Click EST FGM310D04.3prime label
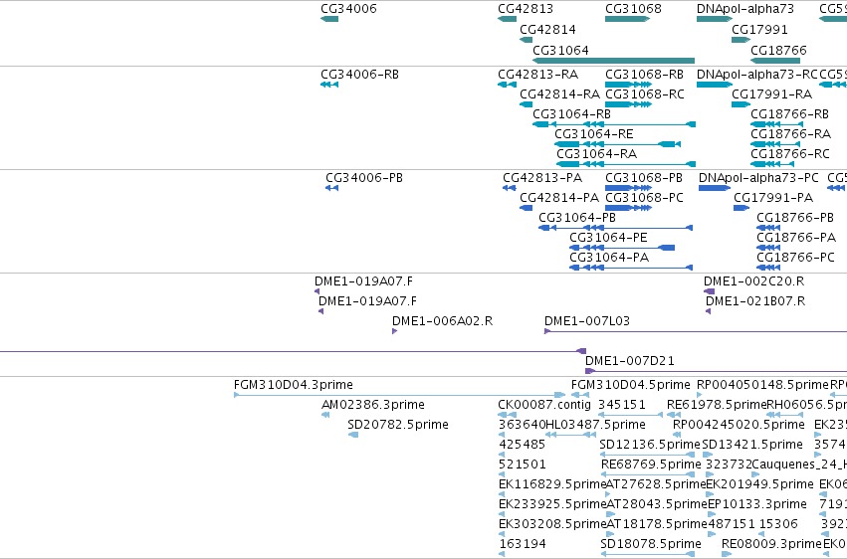 pyautogui.click(x=294, y=385)
